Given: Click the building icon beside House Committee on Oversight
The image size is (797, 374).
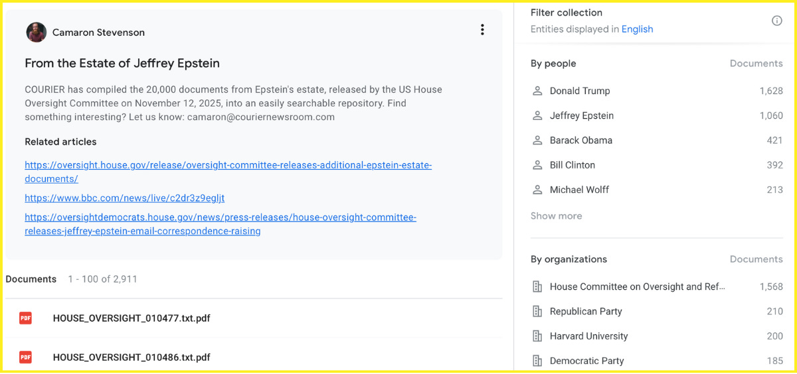Looking at the screenshot, I should point(537,286).
